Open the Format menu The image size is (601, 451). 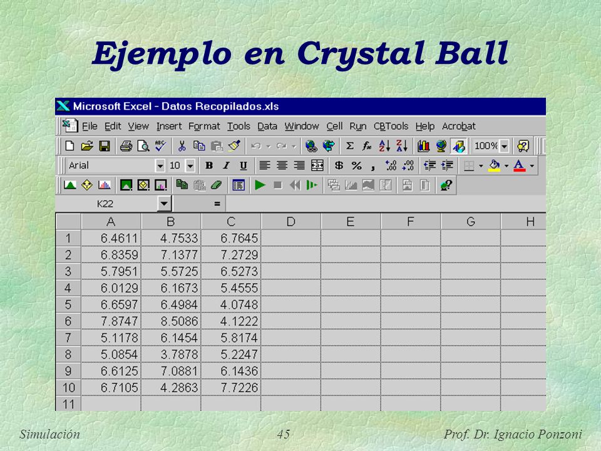point(204,126)
